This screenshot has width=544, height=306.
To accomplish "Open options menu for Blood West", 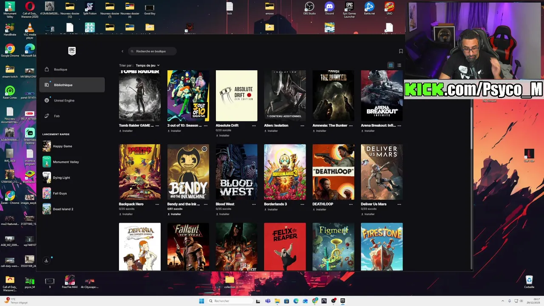I will tap(254, 204).
